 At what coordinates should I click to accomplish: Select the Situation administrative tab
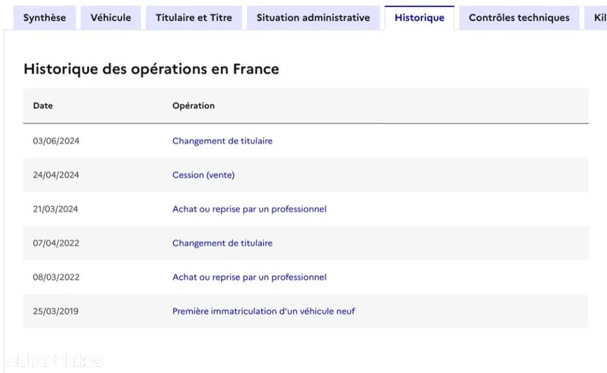313,18
